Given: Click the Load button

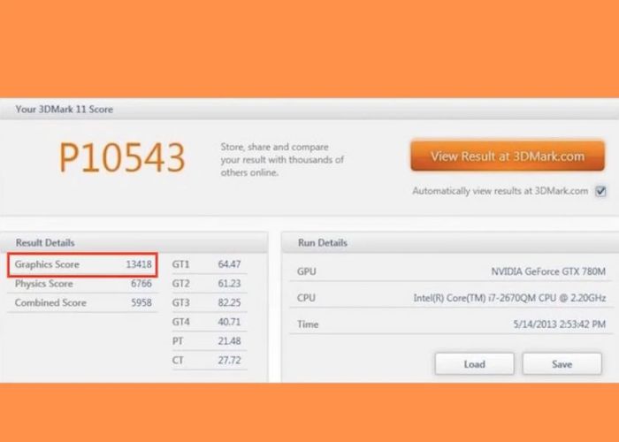Looking at the screenshot, I should pyautogui.click(x=474, y=364).
